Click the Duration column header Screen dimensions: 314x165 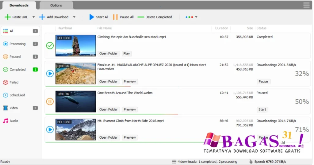pos(221,28)
